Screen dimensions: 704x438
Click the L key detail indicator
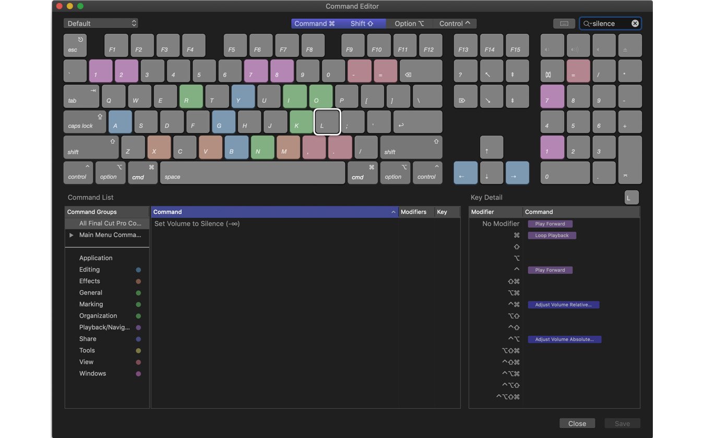(x=631, y=198)
